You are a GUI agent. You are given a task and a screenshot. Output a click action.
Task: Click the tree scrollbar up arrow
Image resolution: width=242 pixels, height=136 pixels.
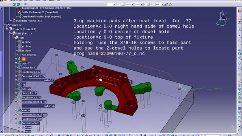point(2,8)
